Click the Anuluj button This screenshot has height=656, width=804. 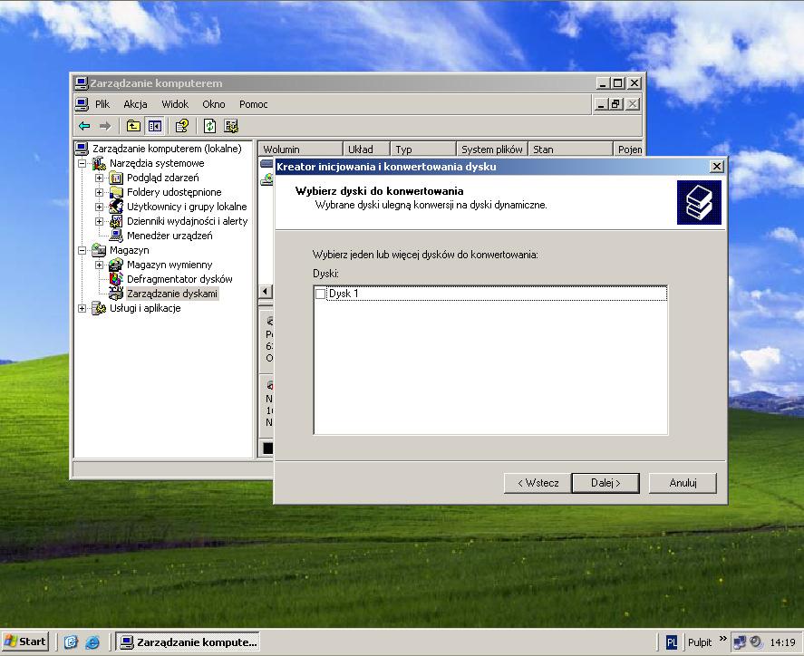pyautogui.click(x=683, y=483)
